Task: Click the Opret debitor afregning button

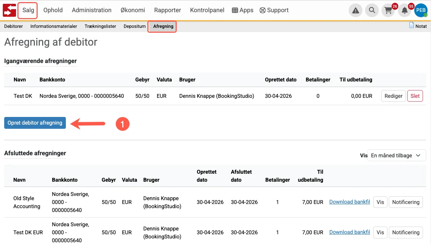Action: click(35, 123)
